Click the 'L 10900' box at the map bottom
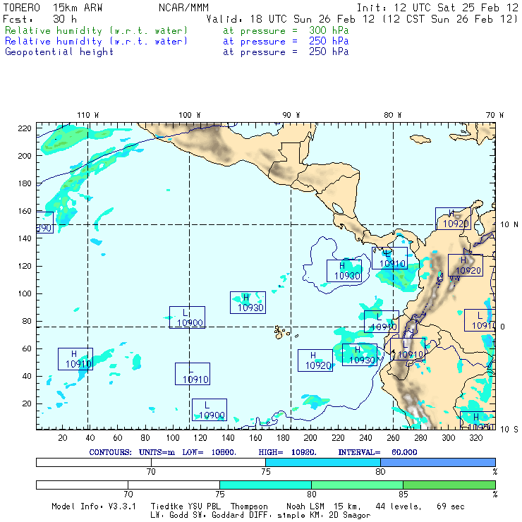The height and width of the screenshot is (522, 522). point(210,410)
